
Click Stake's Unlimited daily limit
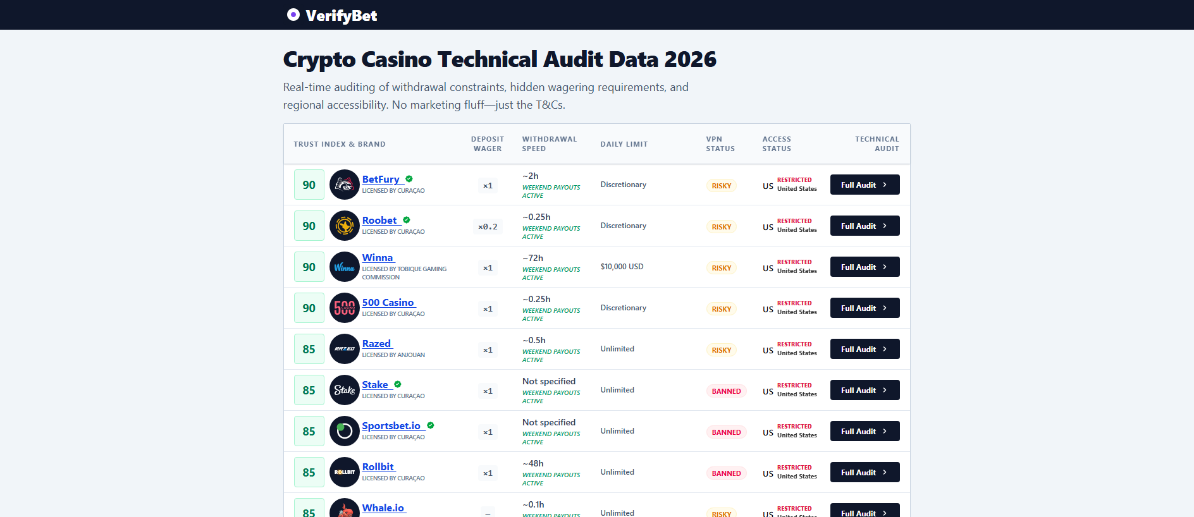pyautogui.click(x=617, y=390)
